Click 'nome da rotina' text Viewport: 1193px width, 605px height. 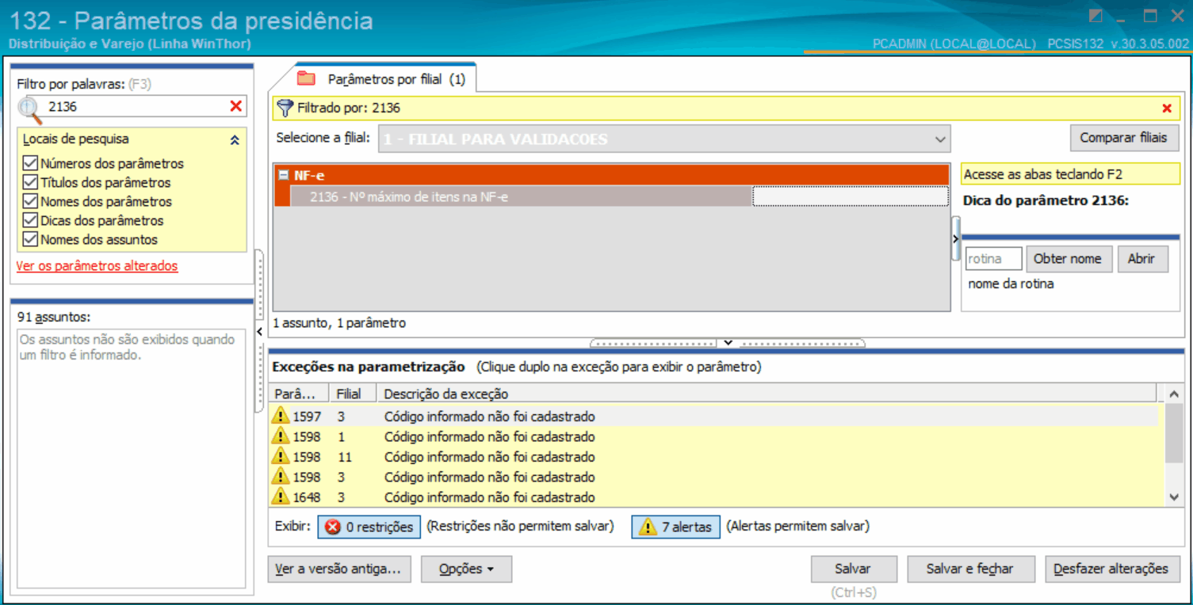click(x=1011, y=283)
